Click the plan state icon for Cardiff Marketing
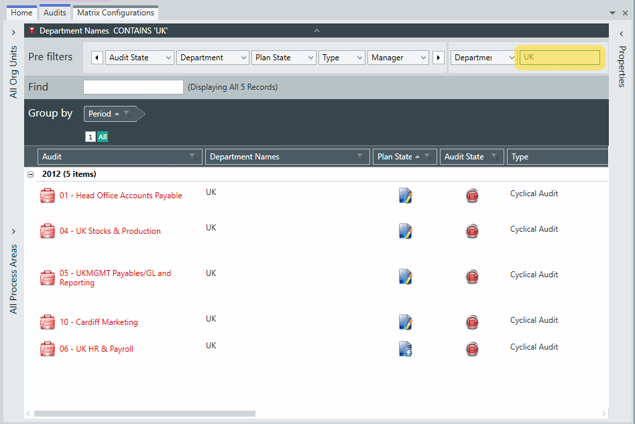Screen dimensions: 635x424 406,322
